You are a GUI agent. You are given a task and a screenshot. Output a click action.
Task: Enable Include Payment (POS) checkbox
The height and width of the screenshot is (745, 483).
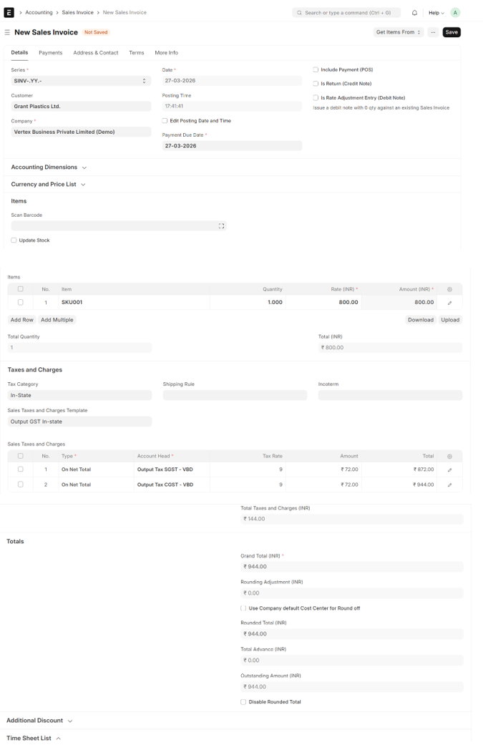316,70
